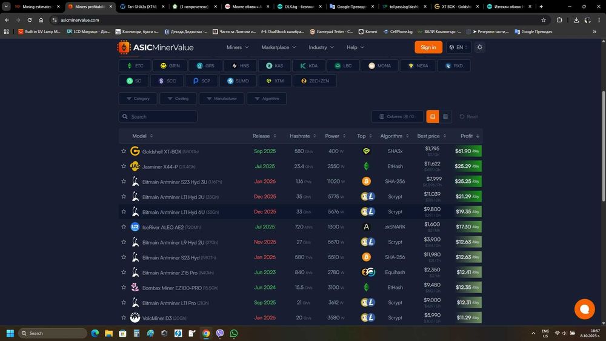Switch to the XT BOX - Goldshell tab
606x341 pixels.
click(456, 7)
